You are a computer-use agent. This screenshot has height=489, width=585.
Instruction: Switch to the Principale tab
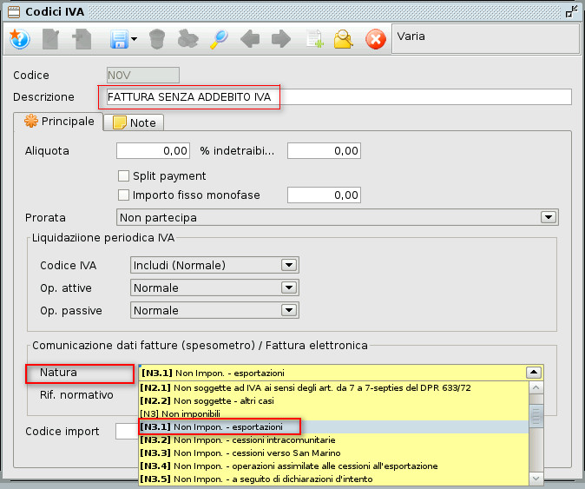[x=59, y=122]
